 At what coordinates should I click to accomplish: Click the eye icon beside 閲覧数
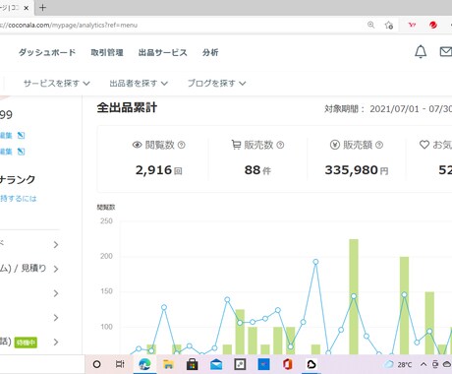point(137,145)
